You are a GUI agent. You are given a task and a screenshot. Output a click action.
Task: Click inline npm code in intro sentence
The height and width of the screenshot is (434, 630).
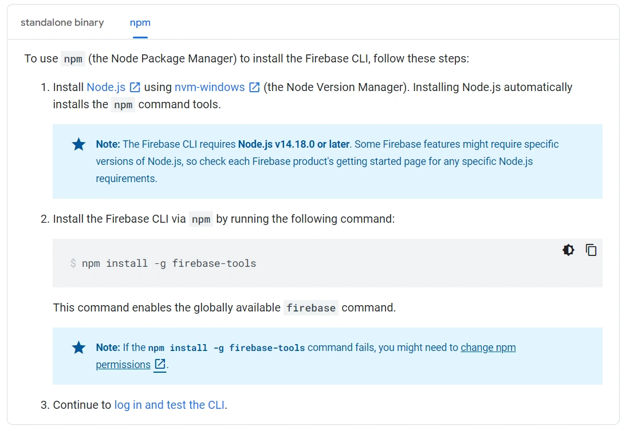click(x=73, y=58)
